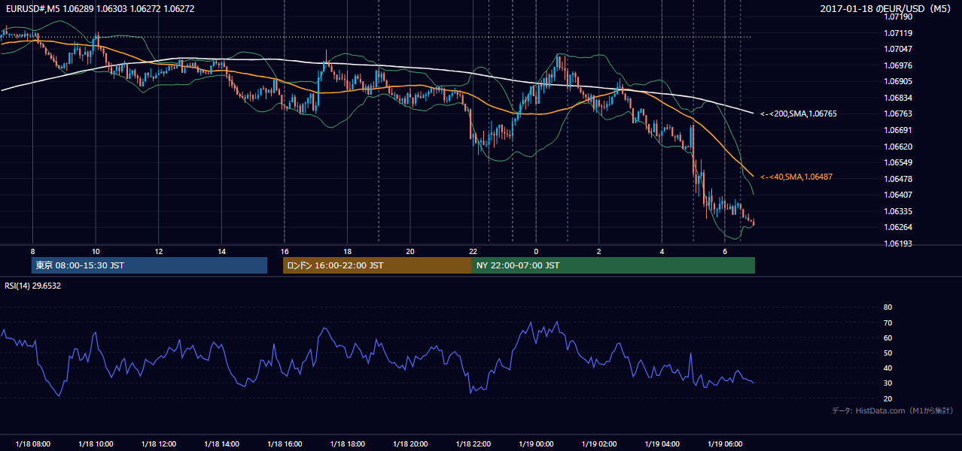
Task: Click price axis value 1.06193
Action: coord(899,244)
